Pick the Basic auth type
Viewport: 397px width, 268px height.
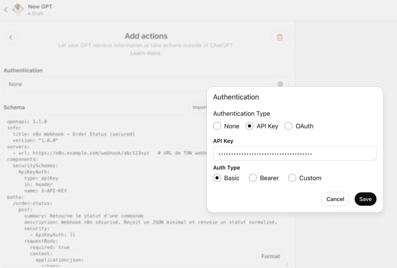[x=217, y=178]
